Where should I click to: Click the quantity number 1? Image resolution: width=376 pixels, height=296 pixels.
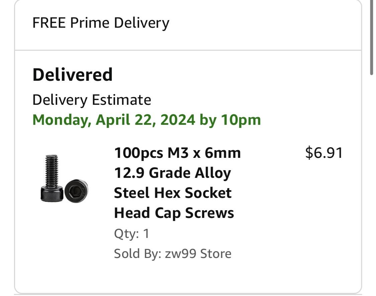pos(146,234)
